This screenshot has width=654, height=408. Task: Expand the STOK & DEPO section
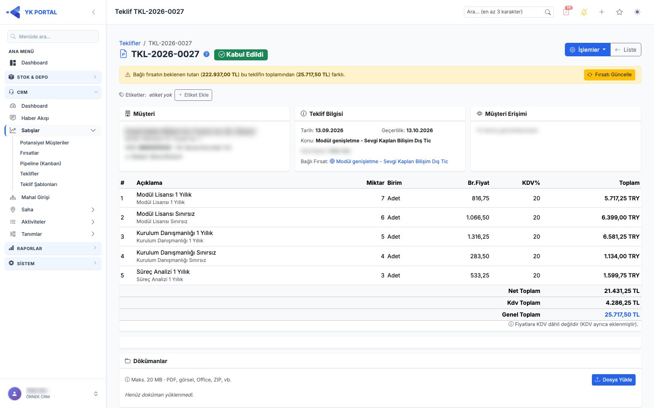(x=53, y=77)
